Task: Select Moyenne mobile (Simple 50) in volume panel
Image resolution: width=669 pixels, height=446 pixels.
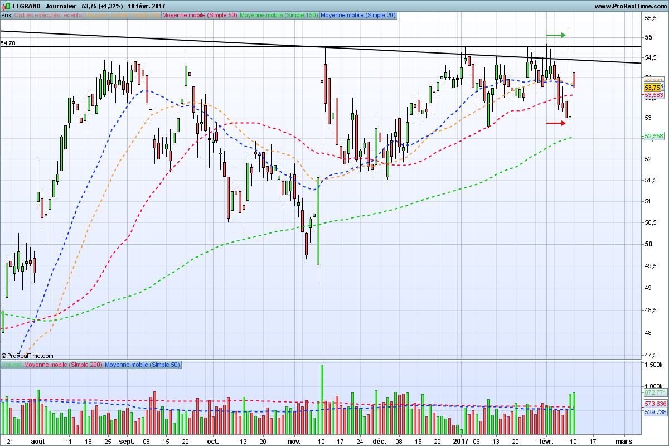Action: click(x=142, y=365)
